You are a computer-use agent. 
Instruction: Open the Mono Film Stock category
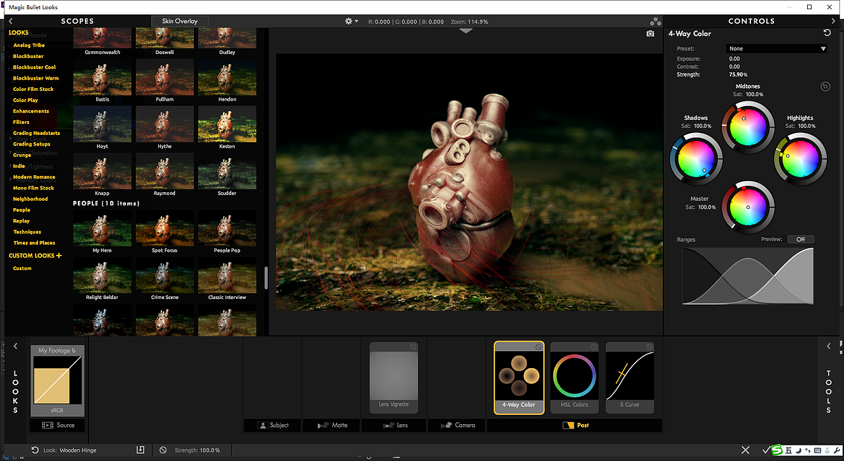33,188
